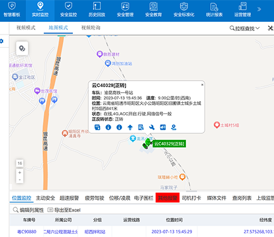274x237 pixels.
Task: Expand the 拉框查找 dropdown
Action: coord(245,28)
